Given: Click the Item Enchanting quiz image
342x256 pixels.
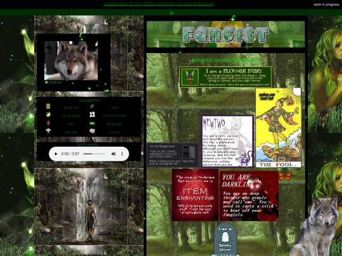Looking at the screenshot, I should pos(195,195).
